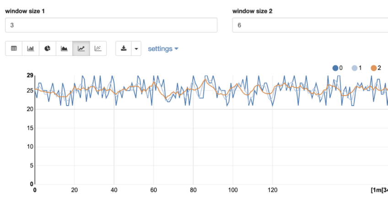Click the x-axis tick label 100

coord(233,190)
